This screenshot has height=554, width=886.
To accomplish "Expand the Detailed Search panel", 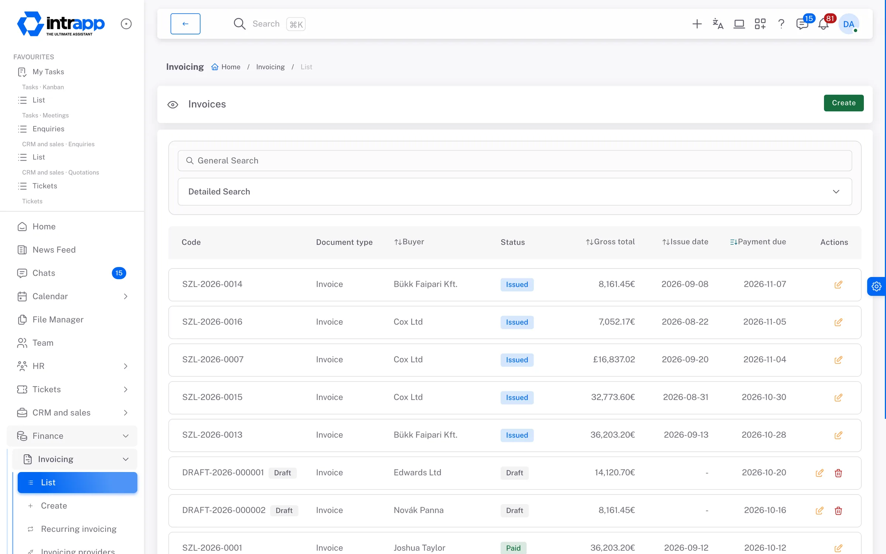I will pyautogui.click(x=515, y=192).
